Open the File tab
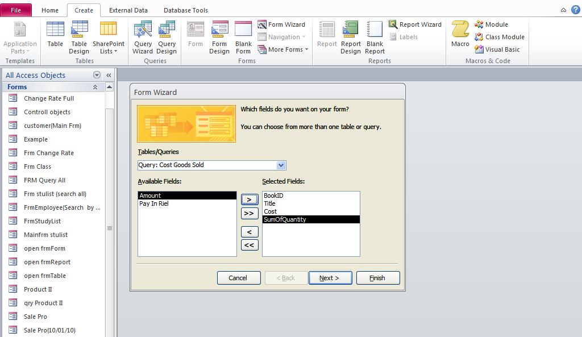Screen dimensions: 582x337 click(16, 10)
